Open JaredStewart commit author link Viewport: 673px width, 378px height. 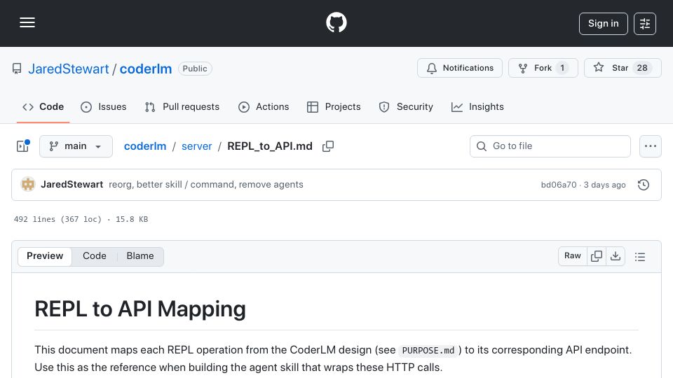pos(72,184)
